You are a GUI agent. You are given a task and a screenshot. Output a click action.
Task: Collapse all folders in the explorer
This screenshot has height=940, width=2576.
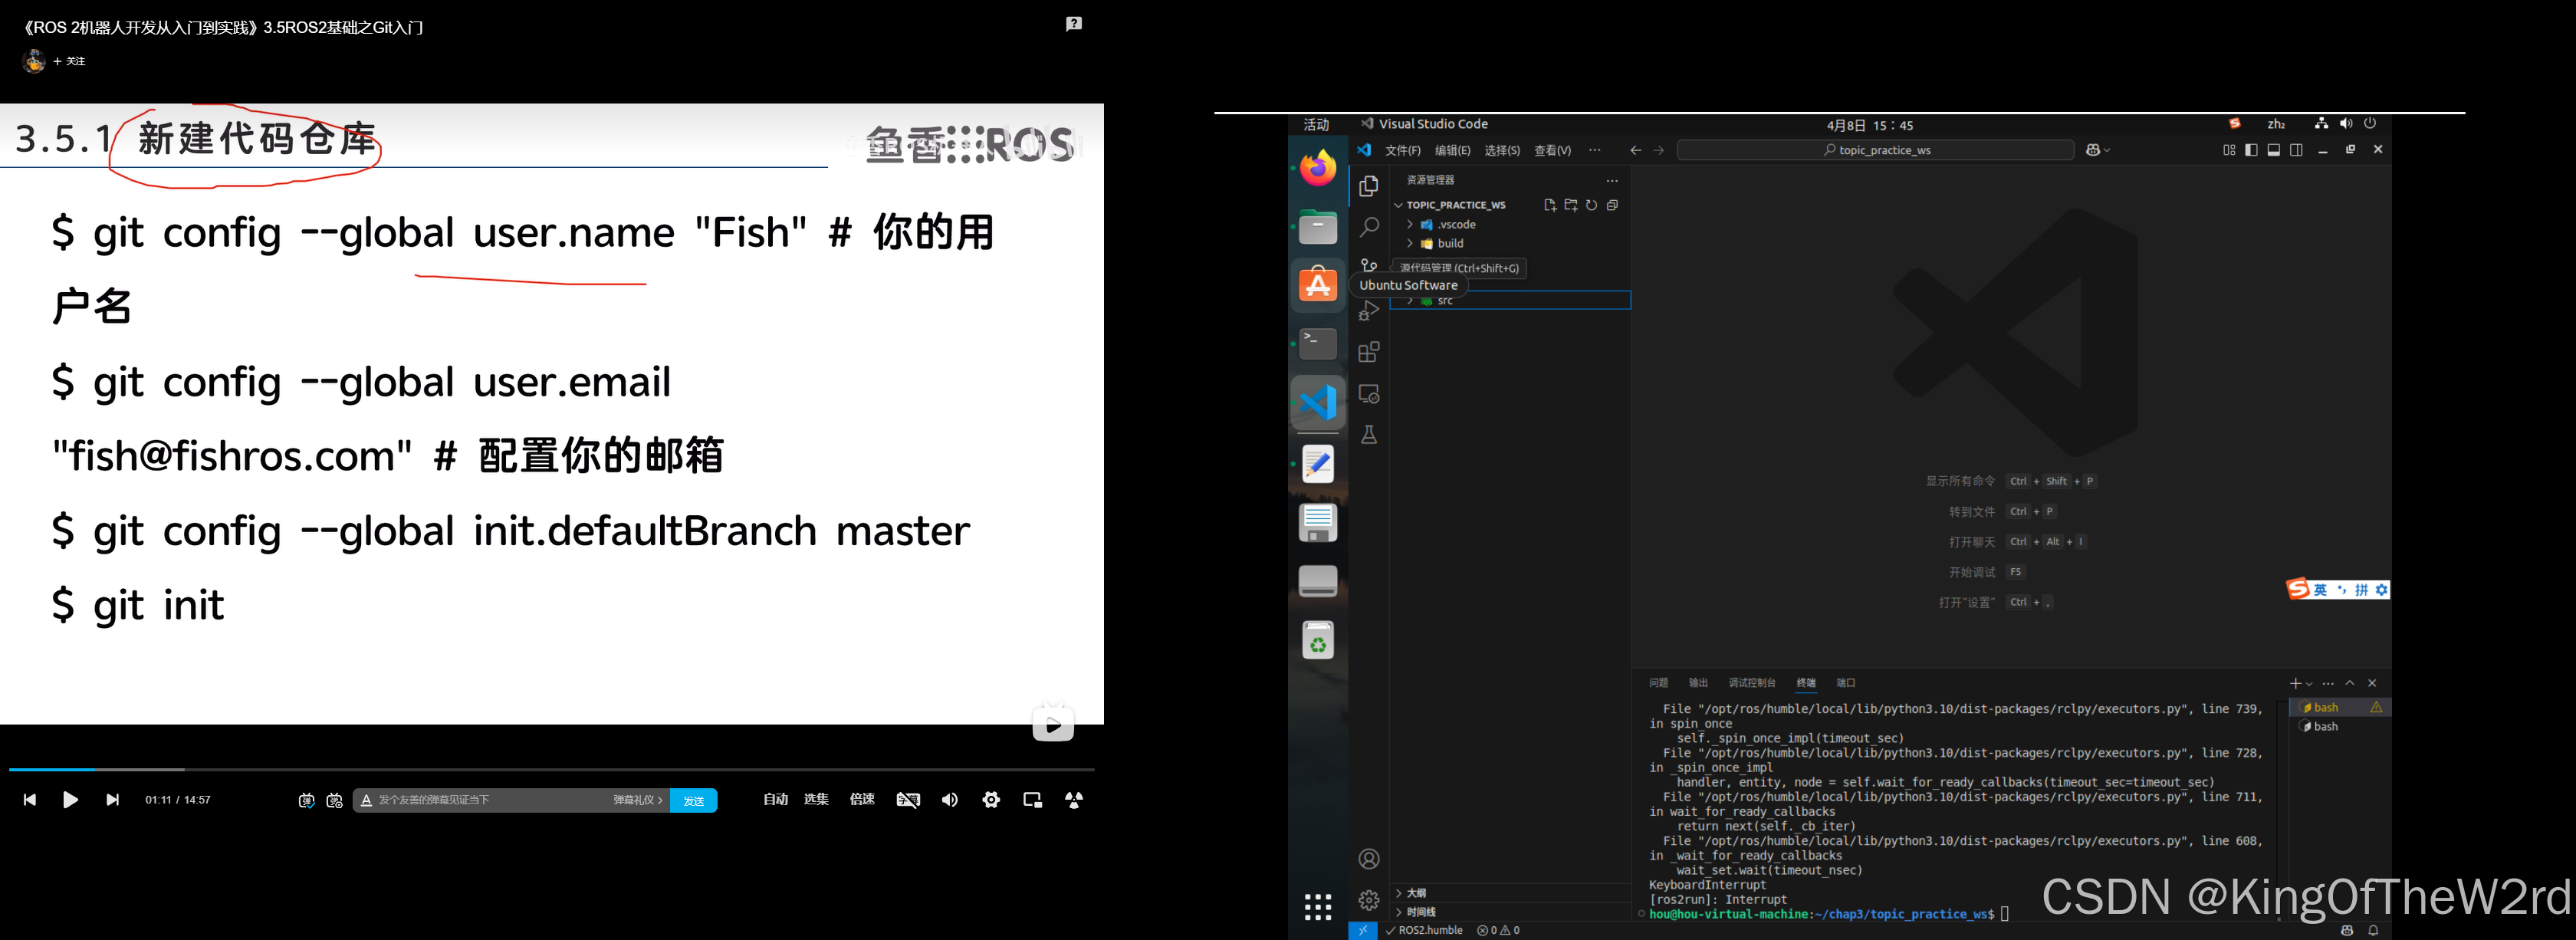[x=1612, y=205]
